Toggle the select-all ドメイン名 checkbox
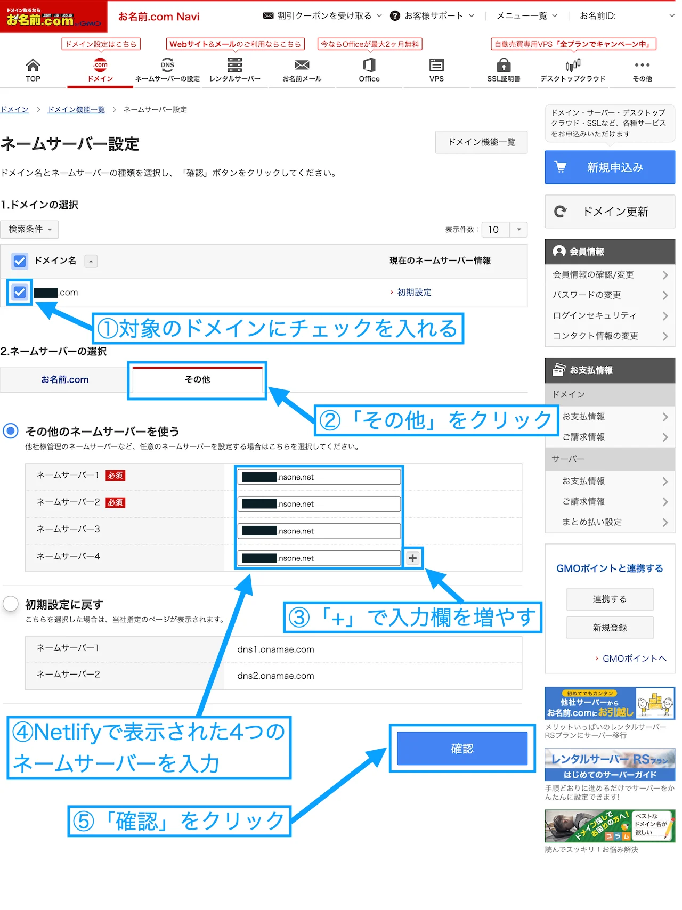The width and height of the screenshot is (682, 910). click(20, 261)
